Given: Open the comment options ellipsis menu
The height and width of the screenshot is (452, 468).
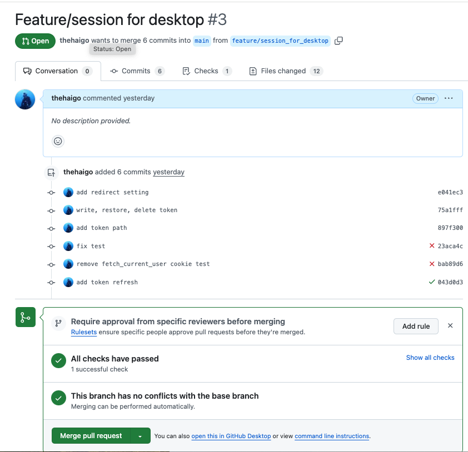Looking at the screenshot, I should (449, 98).
